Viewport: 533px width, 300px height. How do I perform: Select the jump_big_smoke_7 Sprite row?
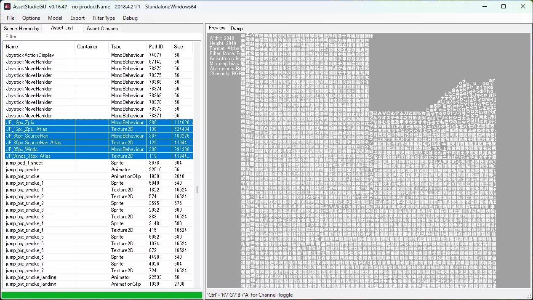point(99,264)
